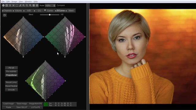Image resolution: width=196 pixels, height=110 pixels.
Task: Click the green-purple bottom 2D curve grid
Action: pyautogui.click(x=45, y=81)
